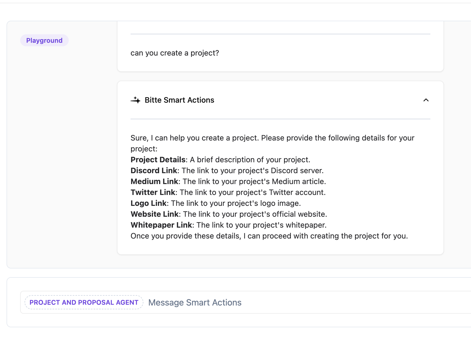Viewport: 471px width, 342px height.
Task: Click "A brief description of your project" text
Action: tap(250, 160)
